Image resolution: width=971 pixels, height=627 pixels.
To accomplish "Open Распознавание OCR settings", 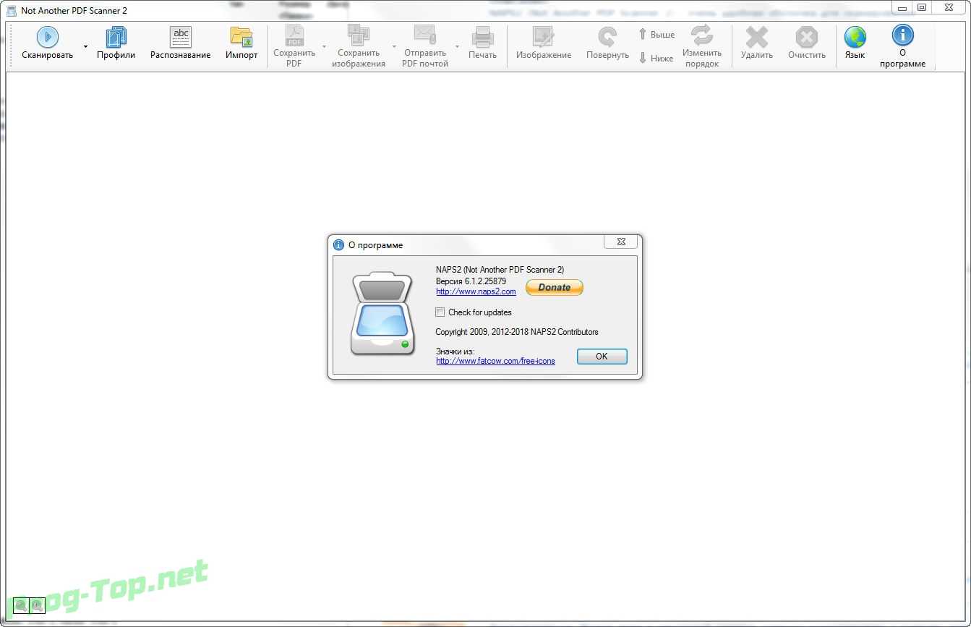I will coord(181,45).
